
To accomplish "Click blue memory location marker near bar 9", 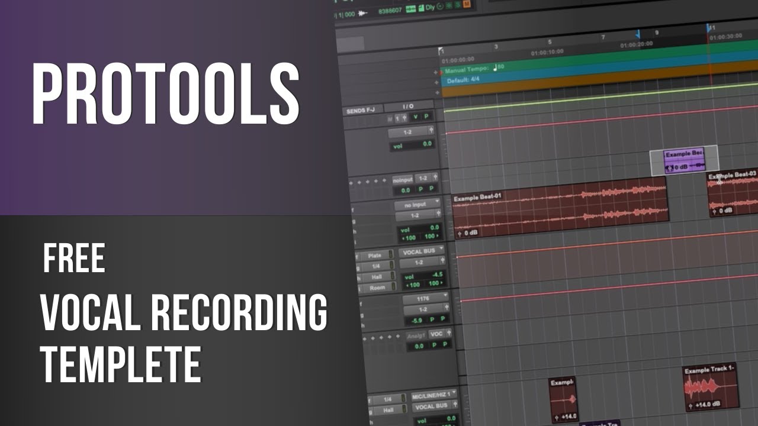I will tap(638, 34).
